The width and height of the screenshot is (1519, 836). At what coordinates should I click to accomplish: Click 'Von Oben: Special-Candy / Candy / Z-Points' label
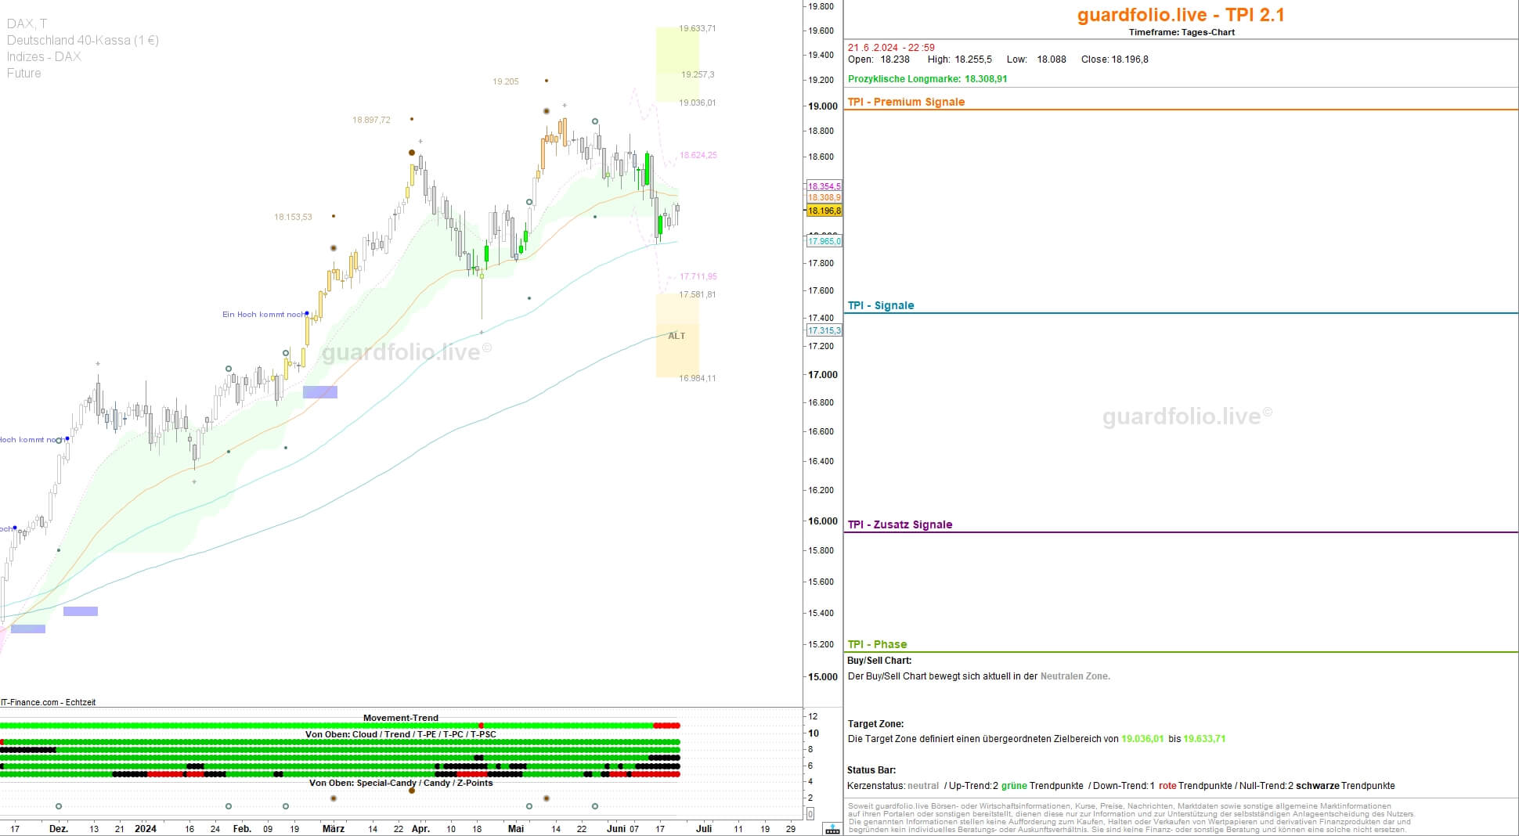click(x=401, y=783)
